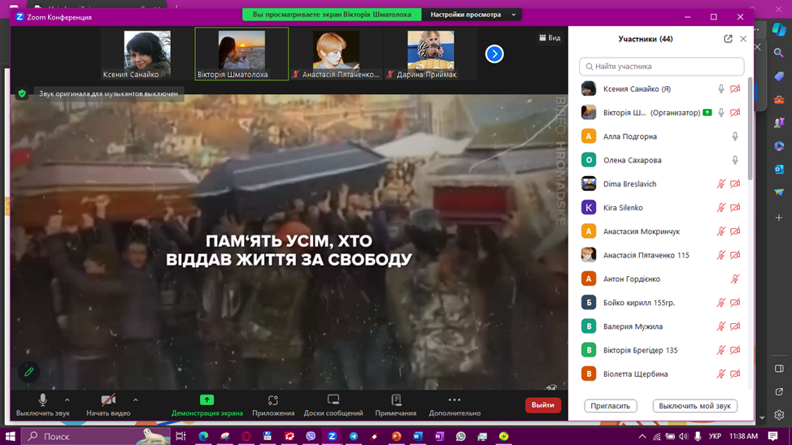Viewport: 792px width, 445px height.
Task: Click the participants list scrollbar
Action: pos(750,128)
